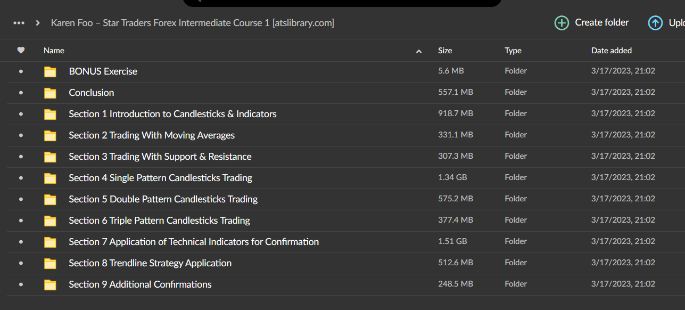Image resolution: width=685 pixels, height=310 pixels.
Task: Click the folder icon for Section 1
Action: point(50,113)
